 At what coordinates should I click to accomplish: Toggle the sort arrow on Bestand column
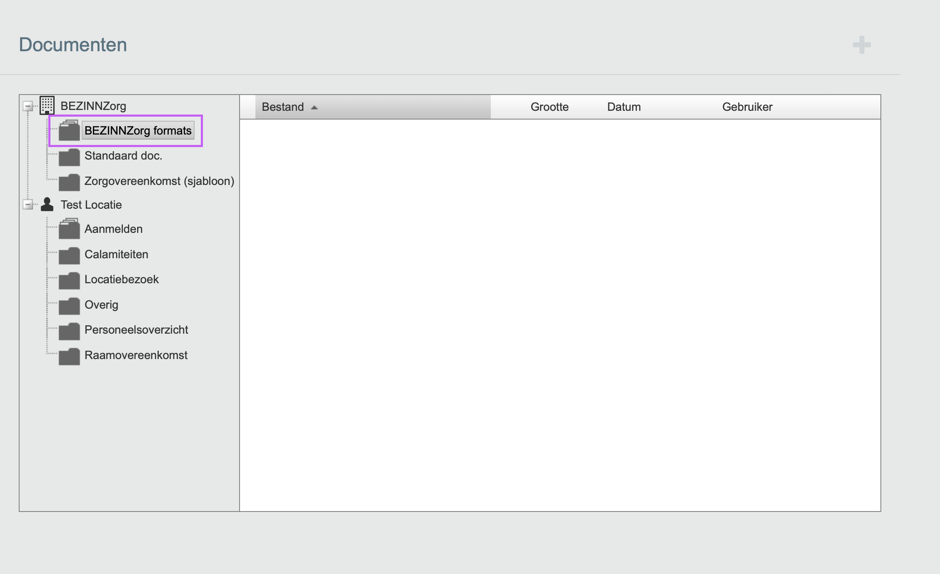pyautogui.click(x=315, y=107)
